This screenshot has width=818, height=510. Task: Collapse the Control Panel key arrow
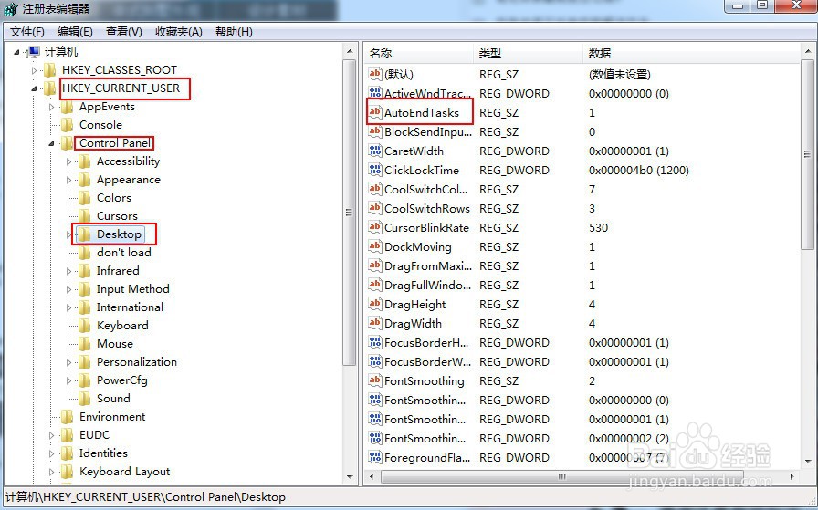[x=51, y=143]
